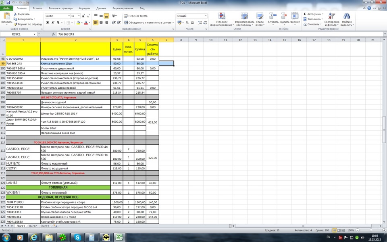Open Find and Select (Найти и выделить)

click(x=347, y=19)
